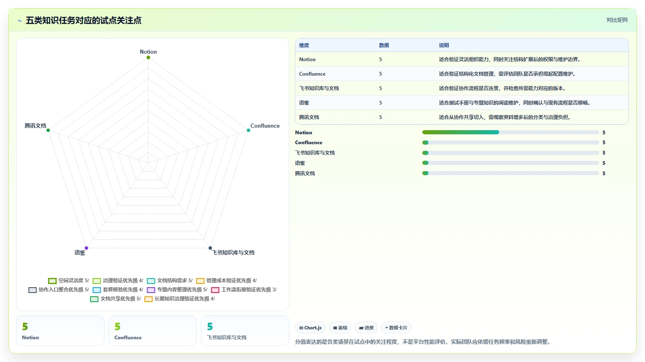Screen dimensions: 645x362
Task: Click the Notion label in the progress list
Action: (304, 133)
